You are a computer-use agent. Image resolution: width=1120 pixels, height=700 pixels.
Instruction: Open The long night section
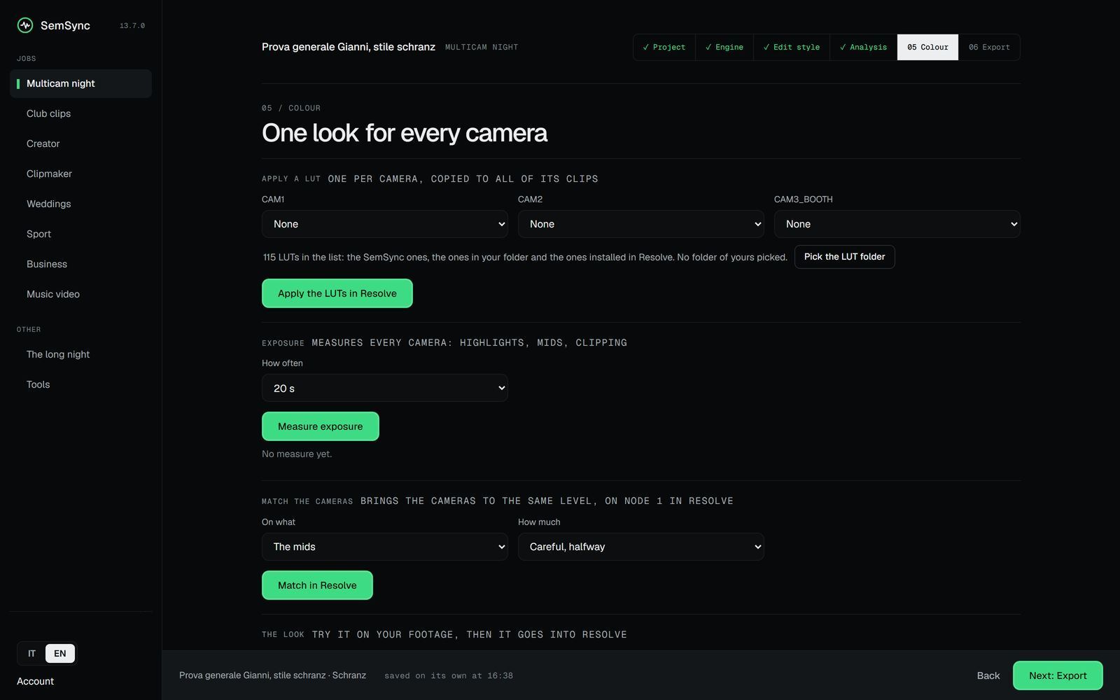(80, 354)
